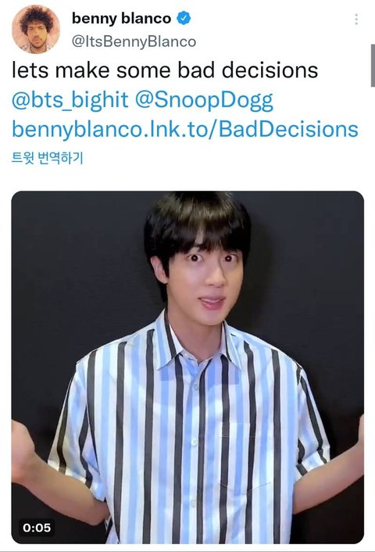Open the @bts_bighit mention

[x=70, y=99]
